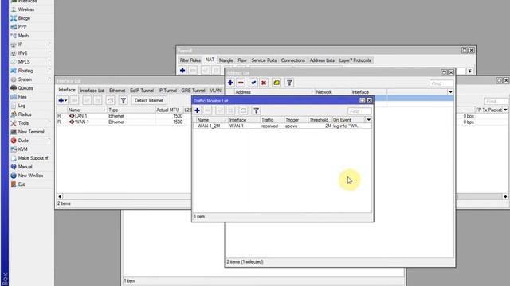This screenshot has height=286, width=510.
Task: Click filter icon in Interface List
Action: [x=124, y=101]
